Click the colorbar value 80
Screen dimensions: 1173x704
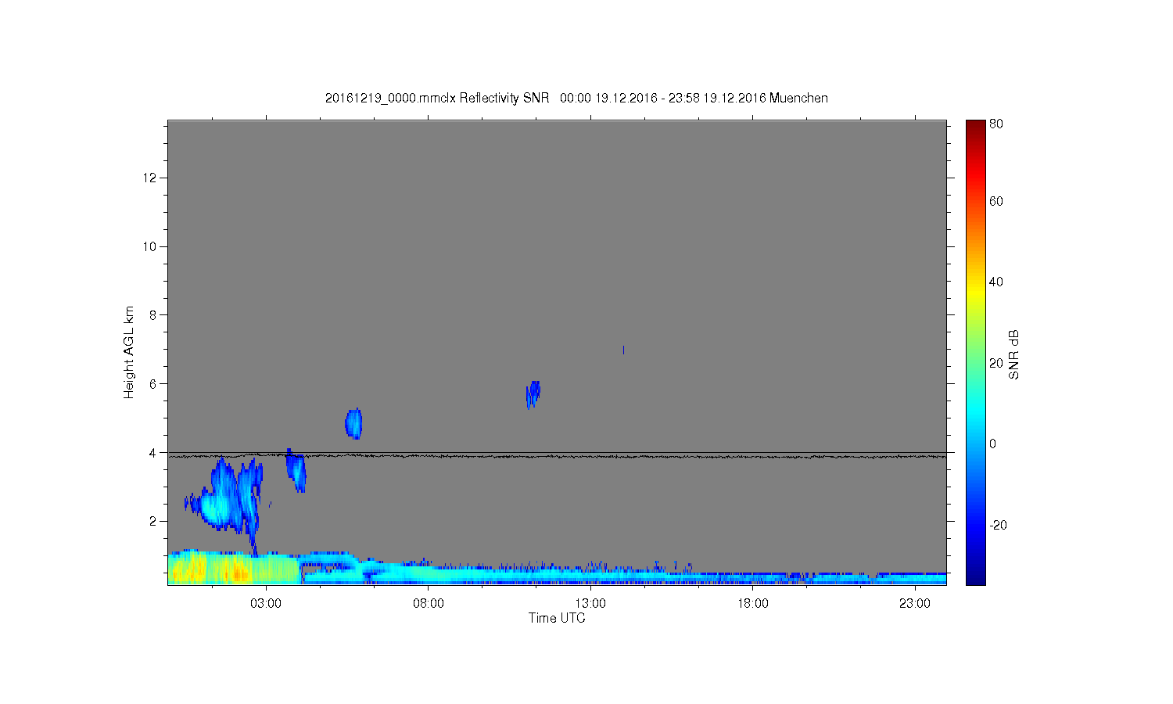point(996,124)
